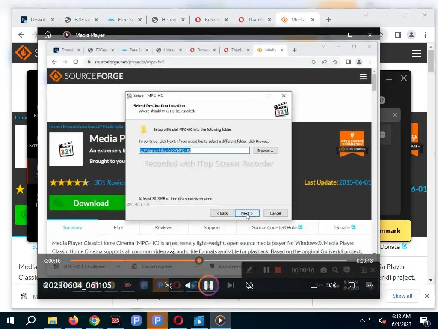Click the video title 20230604_061105
The width and height of the screenshot is (438, 329).
tap(78, 285)
